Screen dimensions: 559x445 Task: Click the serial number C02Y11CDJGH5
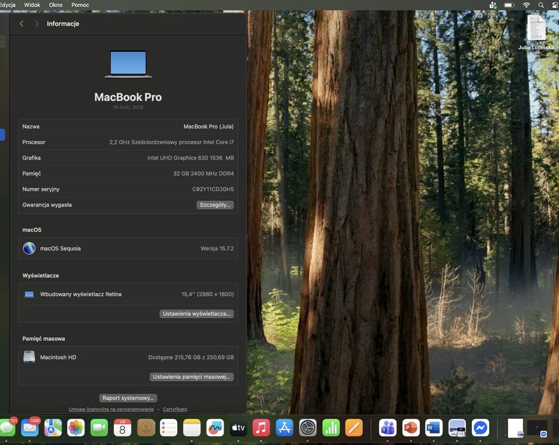pyautogui.click(x=213, y=189)
